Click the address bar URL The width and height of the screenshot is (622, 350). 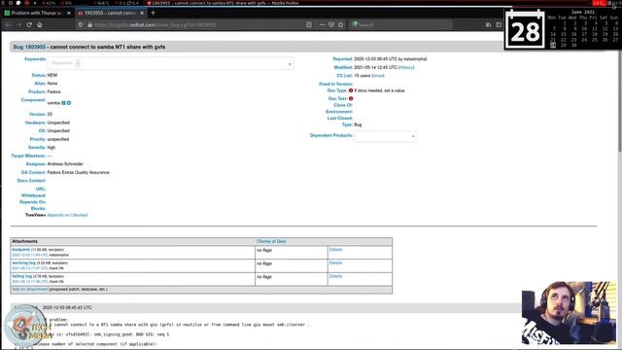(x=155, y=24)
